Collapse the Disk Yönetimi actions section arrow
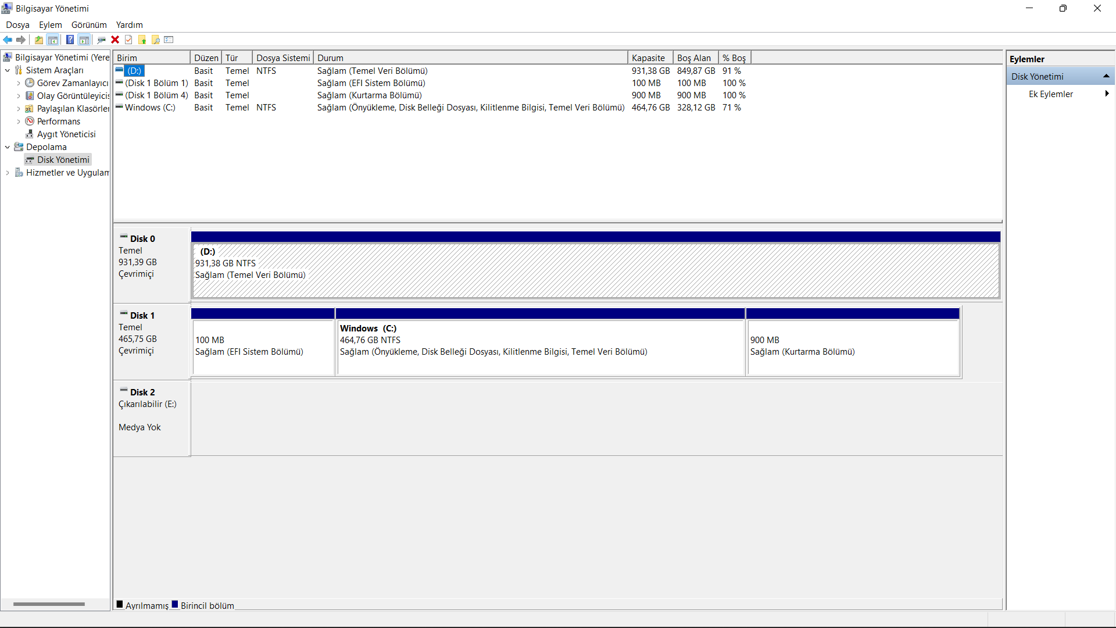 [x=1106, y=76]
